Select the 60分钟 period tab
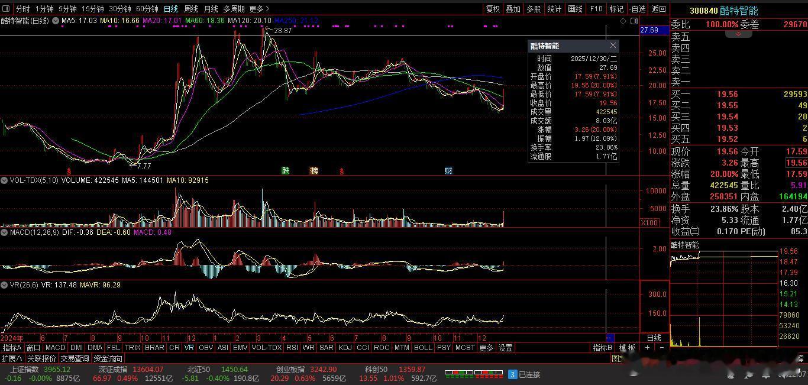The image size is (808, 385). (x=147, y=9)
